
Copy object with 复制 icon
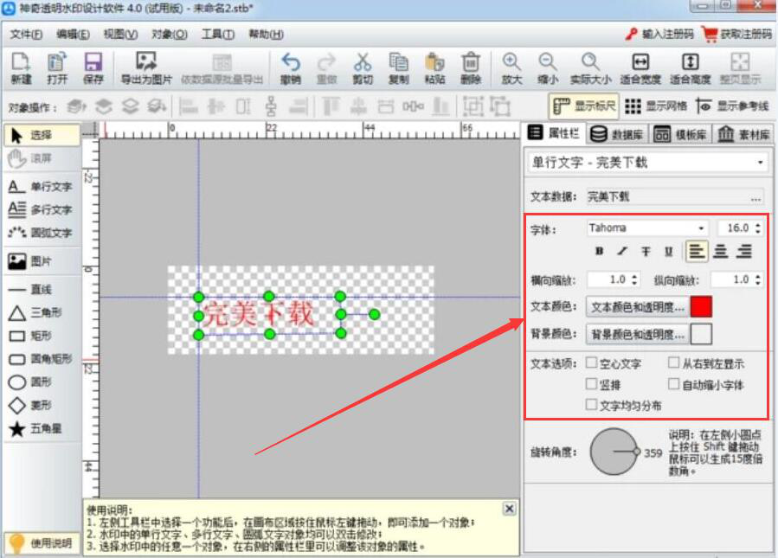pos(398,68)
